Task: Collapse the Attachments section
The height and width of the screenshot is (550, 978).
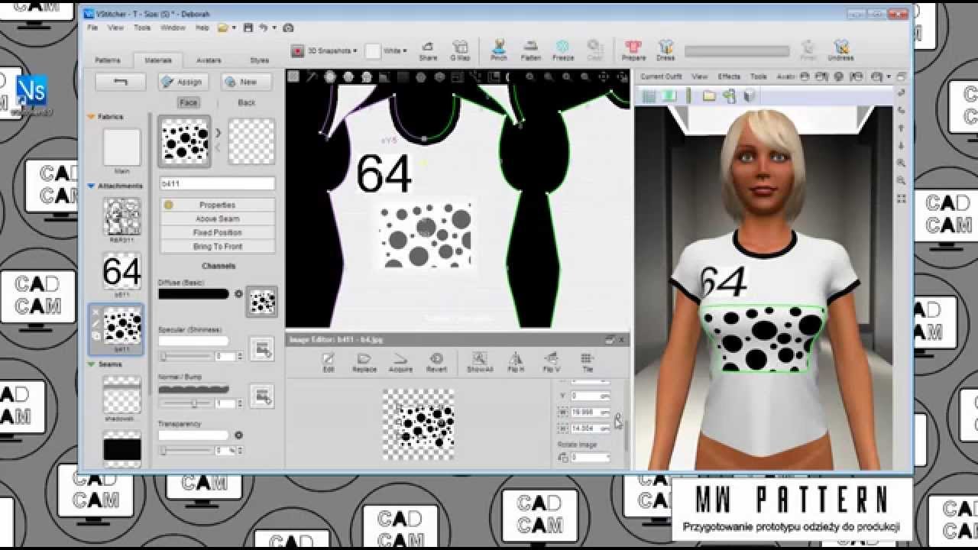Action: coord(92,186)
